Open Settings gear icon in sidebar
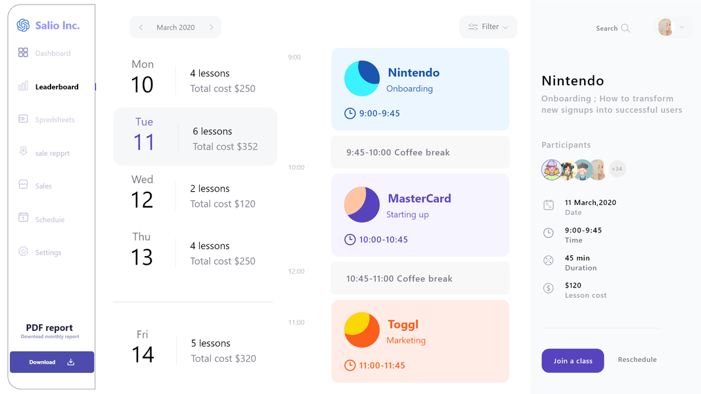Viewport: 701px width, 394px height. coord(23,252)
